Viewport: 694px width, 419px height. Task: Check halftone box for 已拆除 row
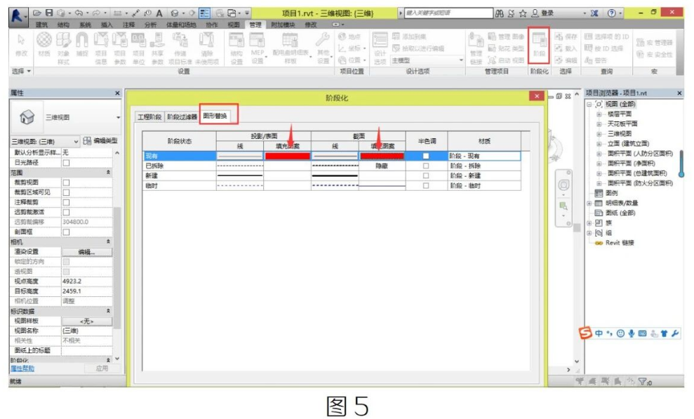426,166
